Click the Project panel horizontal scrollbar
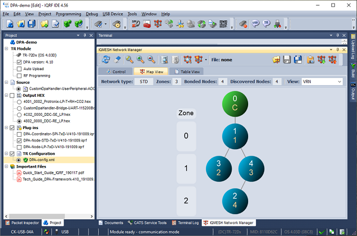 (49, 216)
